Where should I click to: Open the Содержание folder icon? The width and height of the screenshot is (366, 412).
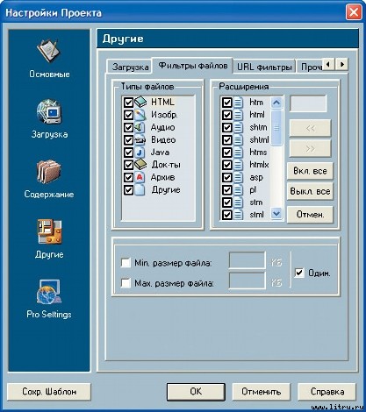point(49,172)
